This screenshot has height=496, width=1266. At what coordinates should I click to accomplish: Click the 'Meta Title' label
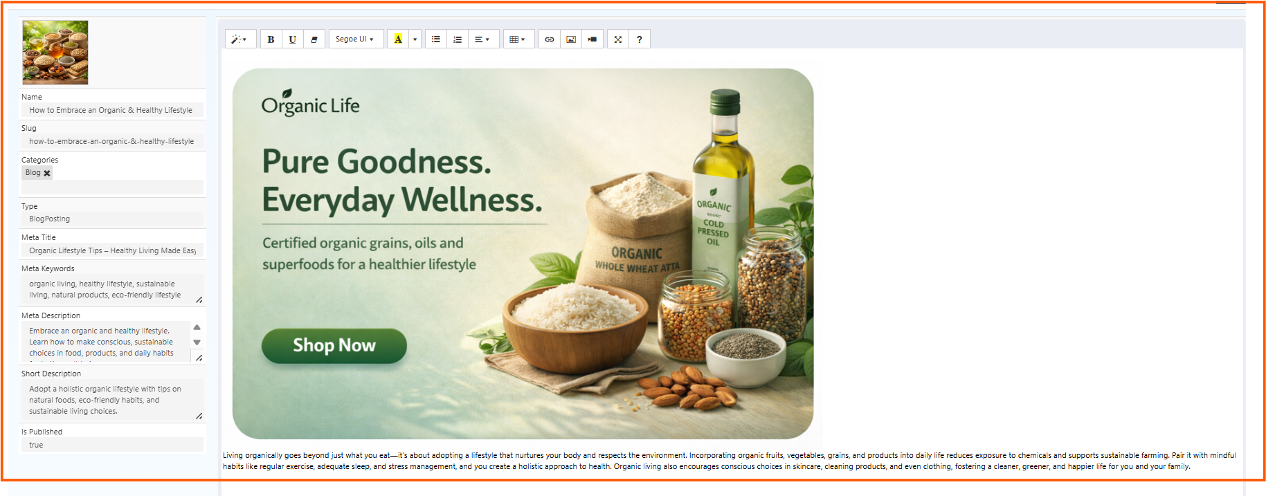click(39, 237)
